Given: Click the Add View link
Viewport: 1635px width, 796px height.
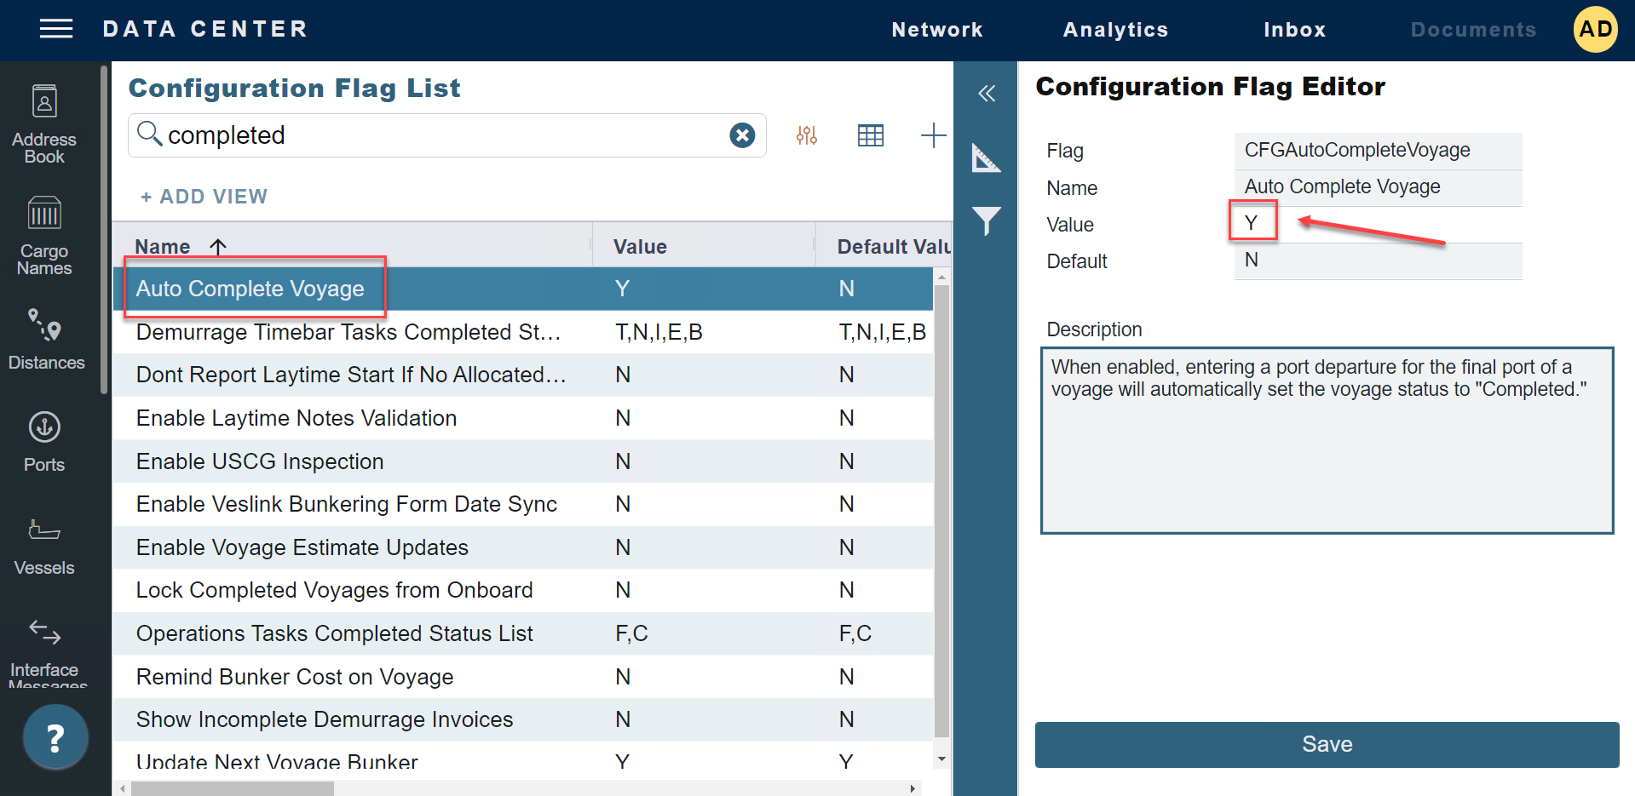Looking at the screenshot, I should pos(204,197).
